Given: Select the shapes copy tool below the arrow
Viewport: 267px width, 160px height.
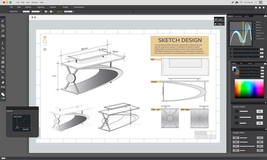Looking at the screenshot, I should 3,25.
